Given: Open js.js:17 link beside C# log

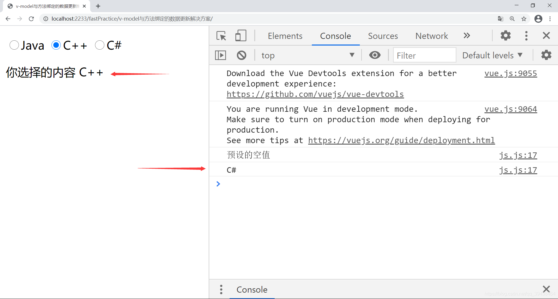Looking at the screenshot, I should [x=518, y=170].
